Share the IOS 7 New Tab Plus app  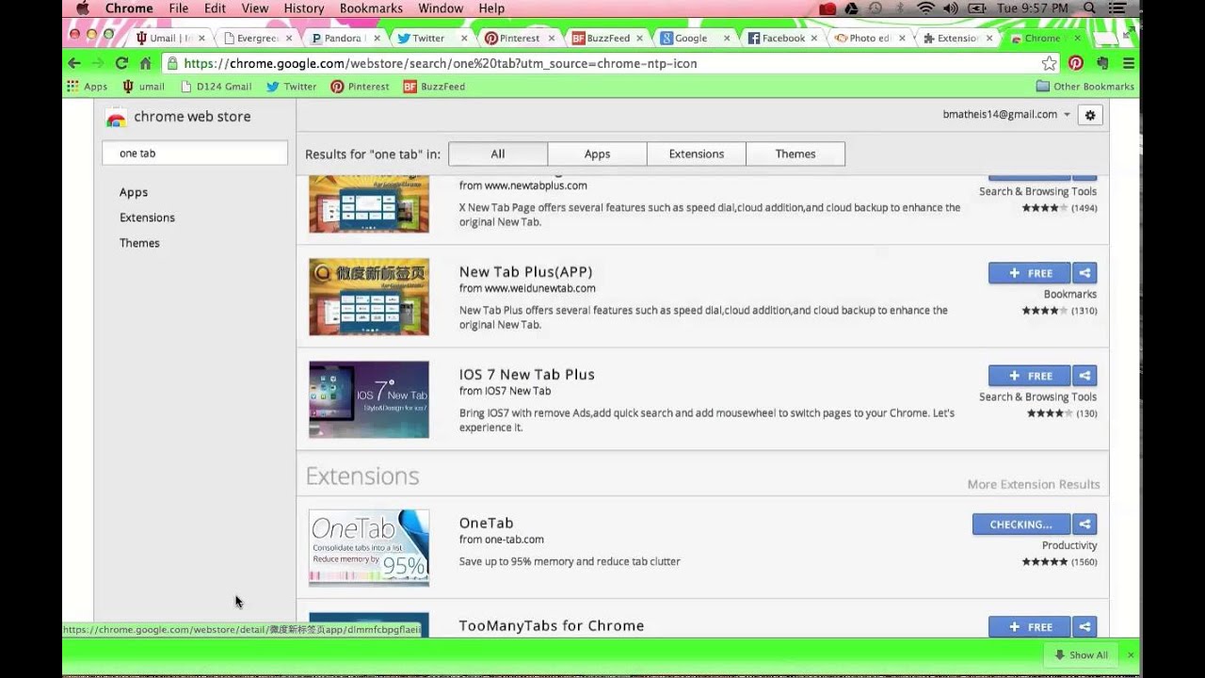pyautogui.click(x=1084, y=376)
